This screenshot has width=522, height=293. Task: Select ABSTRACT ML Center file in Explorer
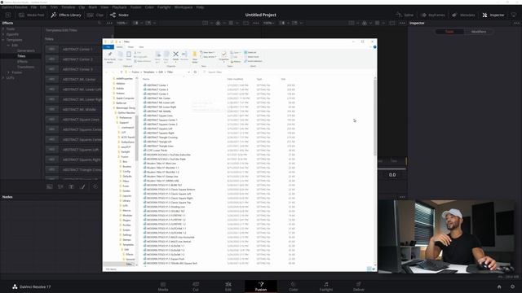pos(158,98)
